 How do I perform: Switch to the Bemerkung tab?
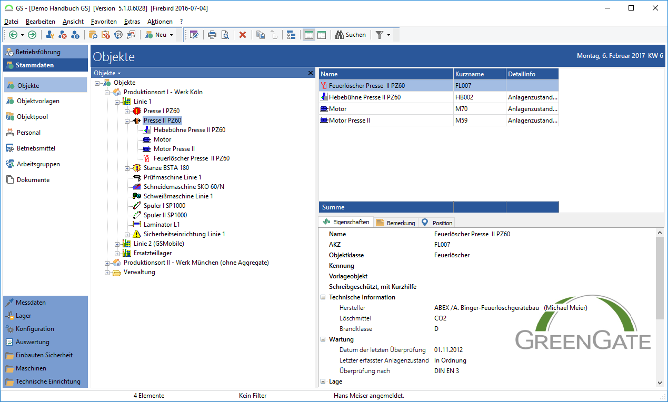395,223
